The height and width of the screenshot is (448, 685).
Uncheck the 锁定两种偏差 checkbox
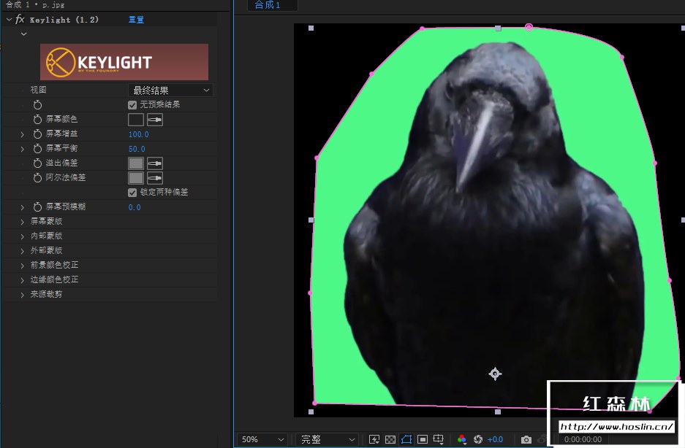pos(132,193)
